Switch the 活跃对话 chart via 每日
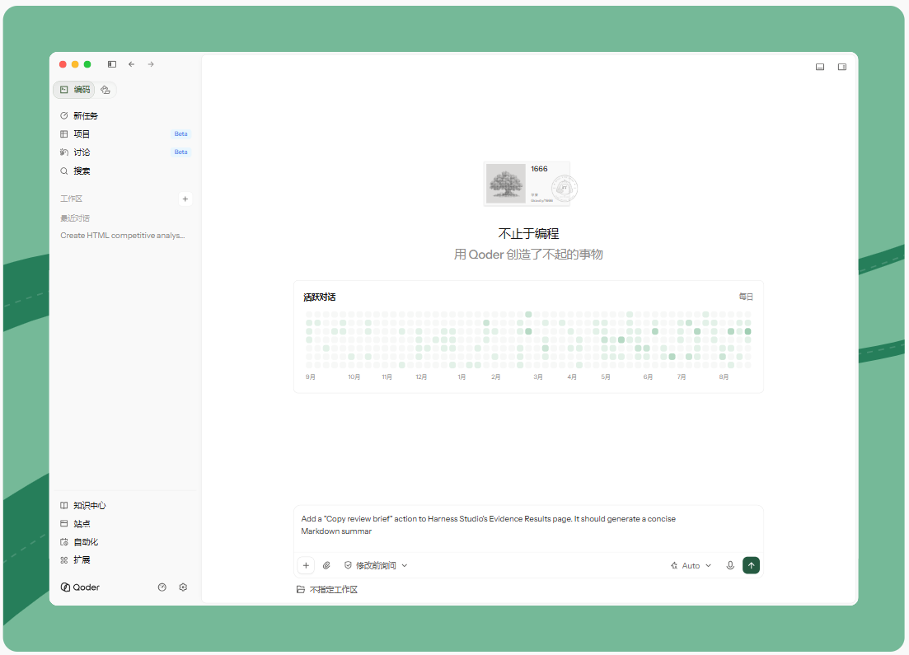The height and width of the screenshot is (655, 909). coord(746,297)
